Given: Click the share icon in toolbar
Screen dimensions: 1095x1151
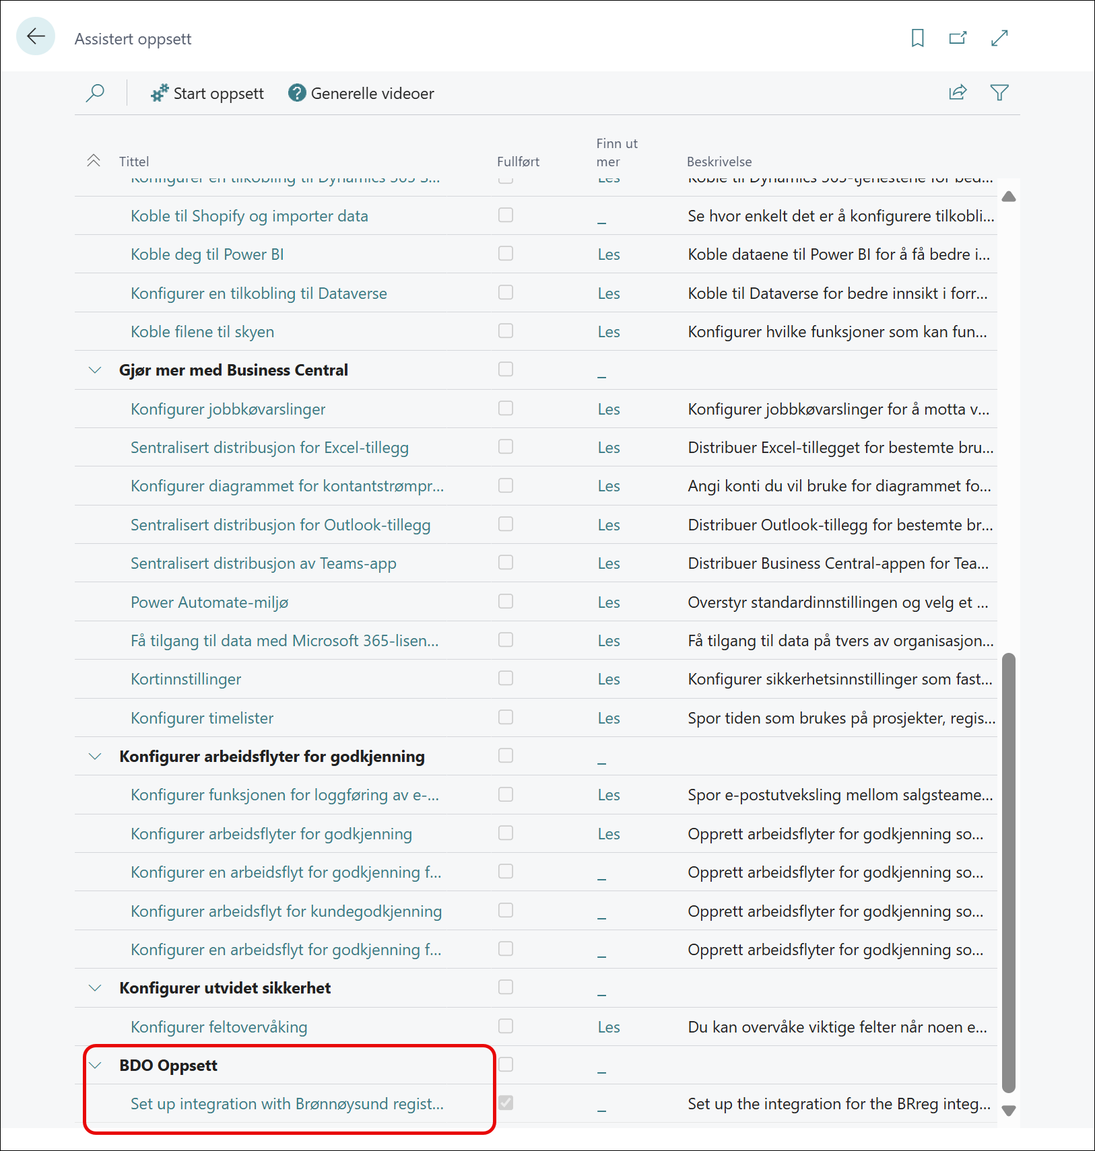Looking at the screenshot, I should pyautogui.click(x=958, y=93).
